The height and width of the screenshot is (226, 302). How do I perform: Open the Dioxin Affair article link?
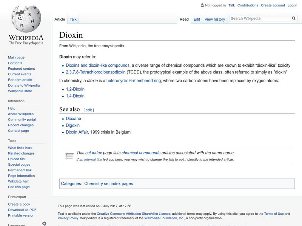pyautogui.click(x=77, y=132)
